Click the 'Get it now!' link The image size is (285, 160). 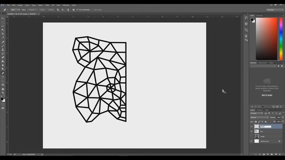coord(267,95)
